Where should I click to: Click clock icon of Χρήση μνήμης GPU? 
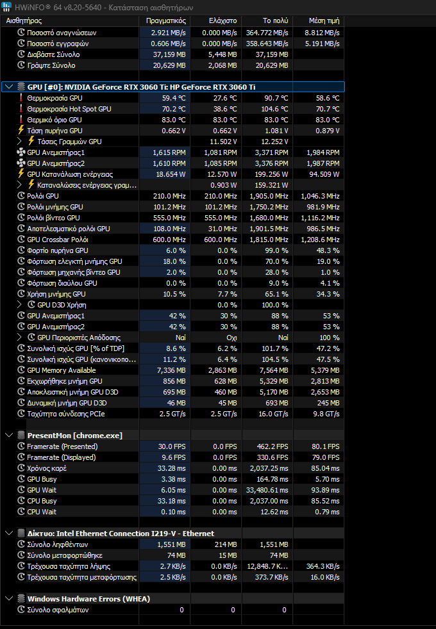click(21, 293)
